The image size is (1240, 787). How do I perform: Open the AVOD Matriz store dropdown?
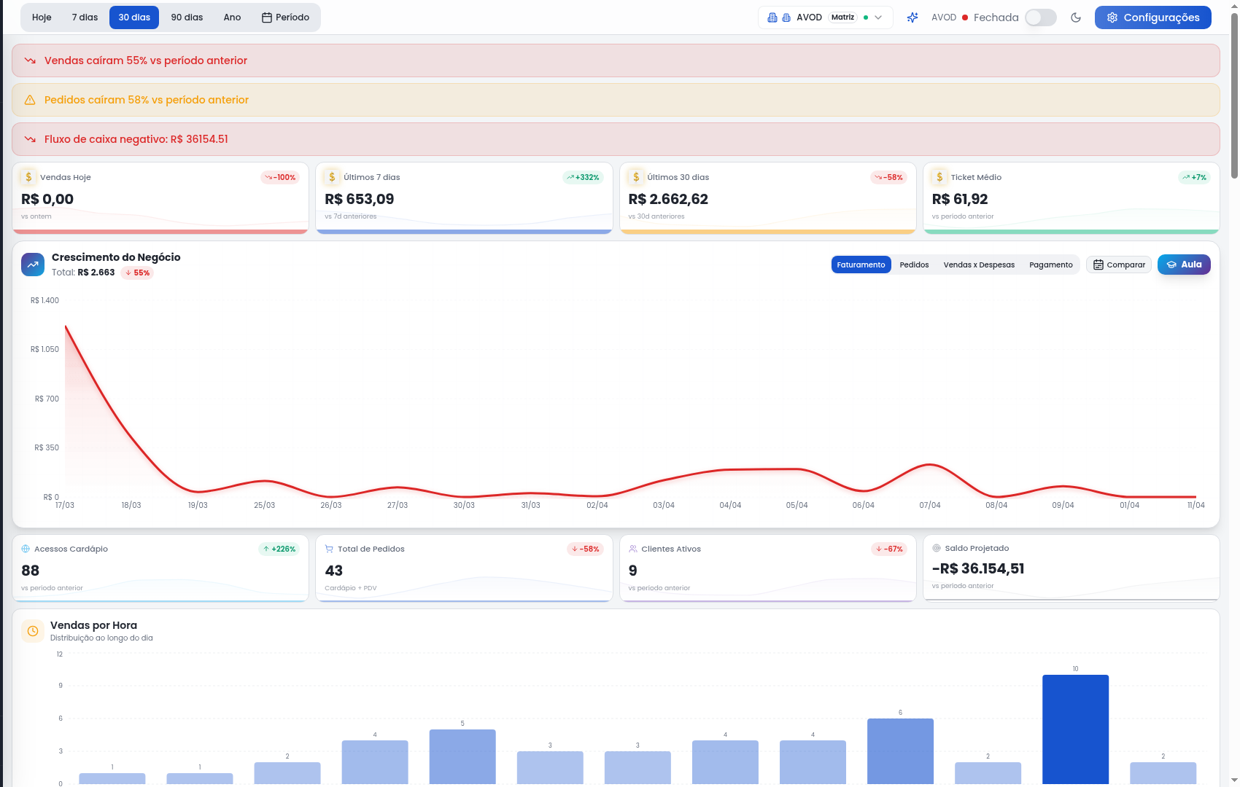tap(825, 17)
